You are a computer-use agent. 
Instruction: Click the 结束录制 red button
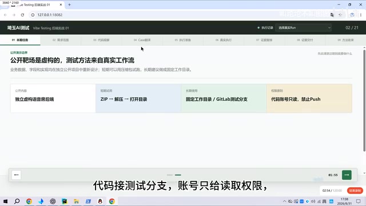(355, 191)
